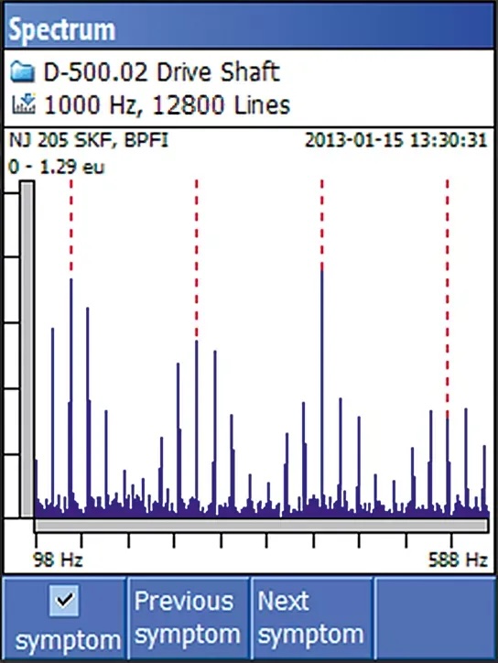
Task: Click the Spectrum title bar
Action: 249,28
